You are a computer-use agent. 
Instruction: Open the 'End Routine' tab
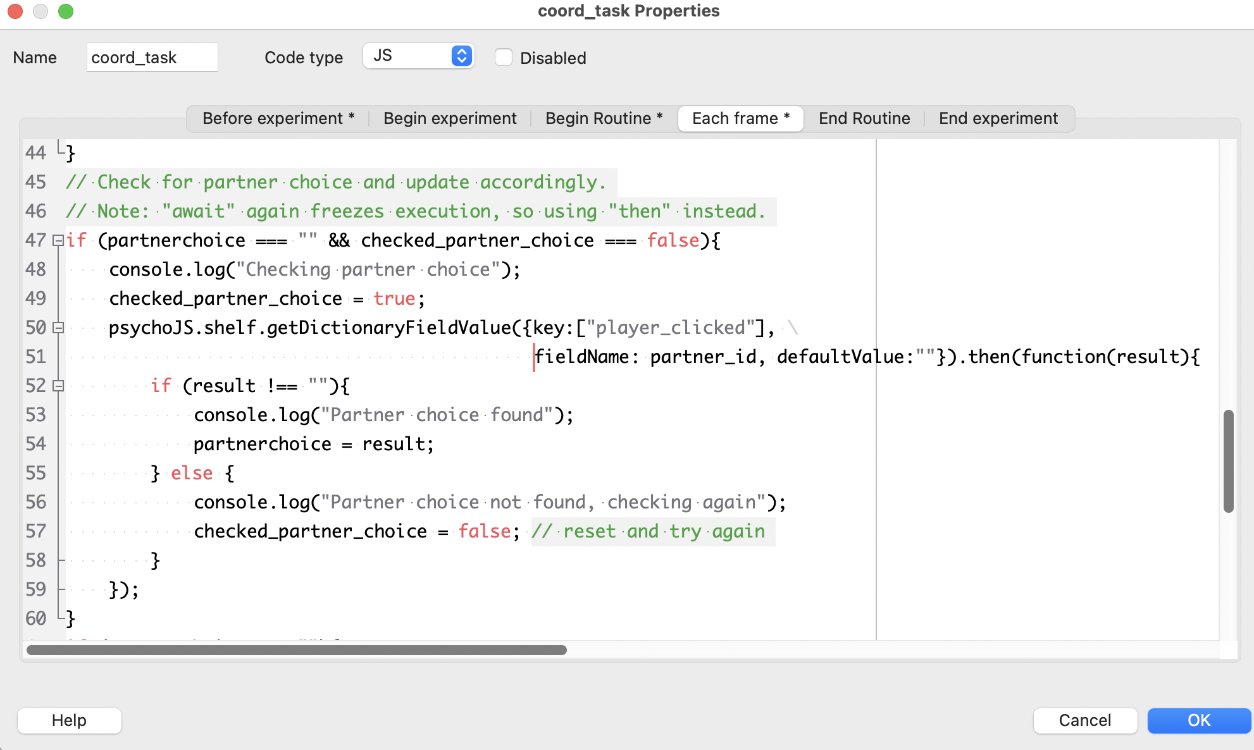click(x=863, y=117)
